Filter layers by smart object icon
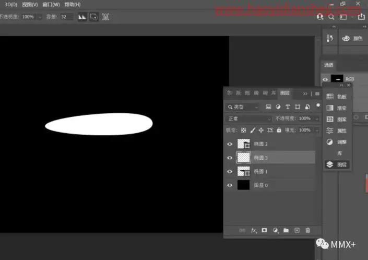Viewport: 368px width, 260px height. (307, 107)
